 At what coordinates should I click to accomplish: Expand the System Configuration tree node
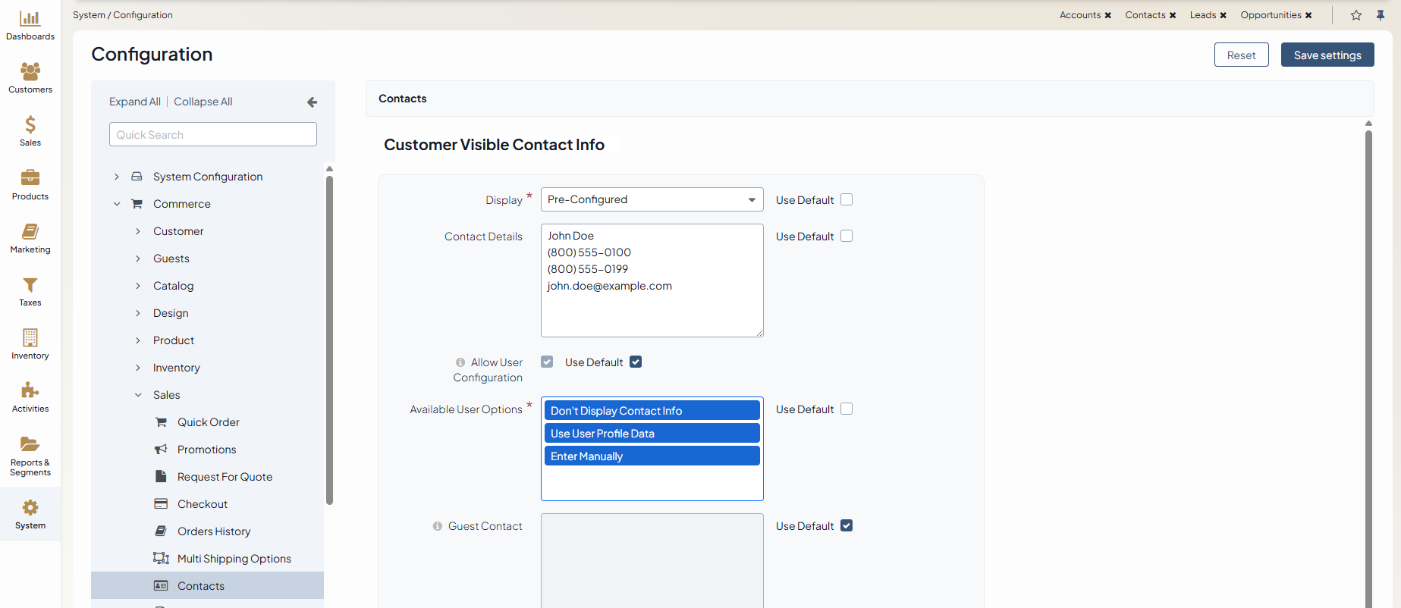(117, 177)
